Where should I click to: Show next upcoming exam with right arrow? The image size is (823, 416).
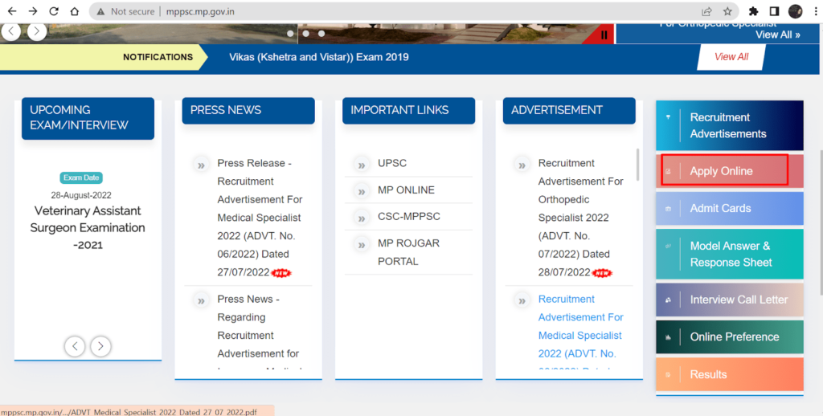pos(100,346)
